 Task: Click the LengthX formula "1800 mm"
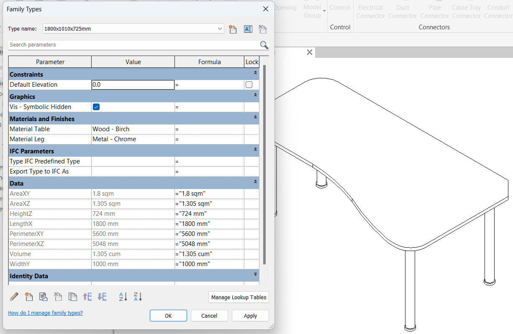click(194, 224)
